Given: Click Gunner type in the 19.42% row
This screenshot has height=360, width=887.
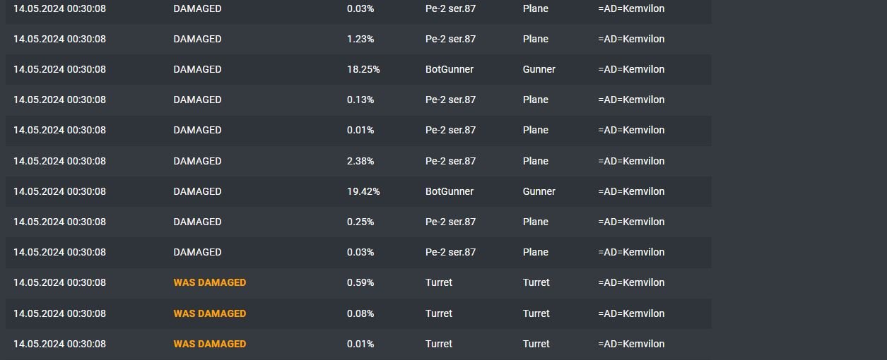Looking at the screenshot, I should pyautogui.click(x=539, y=191).
